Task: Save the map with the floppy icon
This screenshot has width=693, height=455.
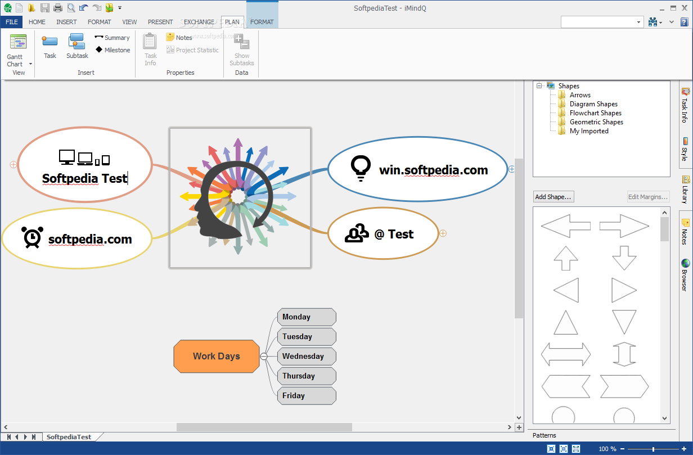Action: click(x=44, y=8)
